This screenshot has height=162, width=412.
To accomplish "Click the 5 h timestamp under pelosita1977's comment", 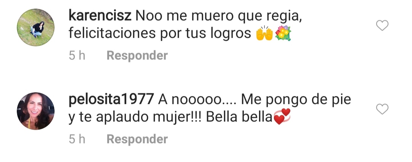I will coord(77,139).
